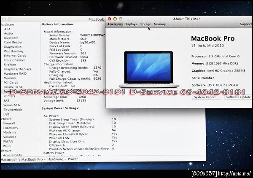The width and height of the screenshot is (253, 178).
Task: Select Locations under Network
Action: tap(11, 128)
